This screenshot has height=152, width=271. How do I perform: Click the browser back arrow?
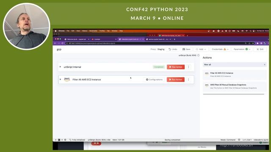(55, 43)
